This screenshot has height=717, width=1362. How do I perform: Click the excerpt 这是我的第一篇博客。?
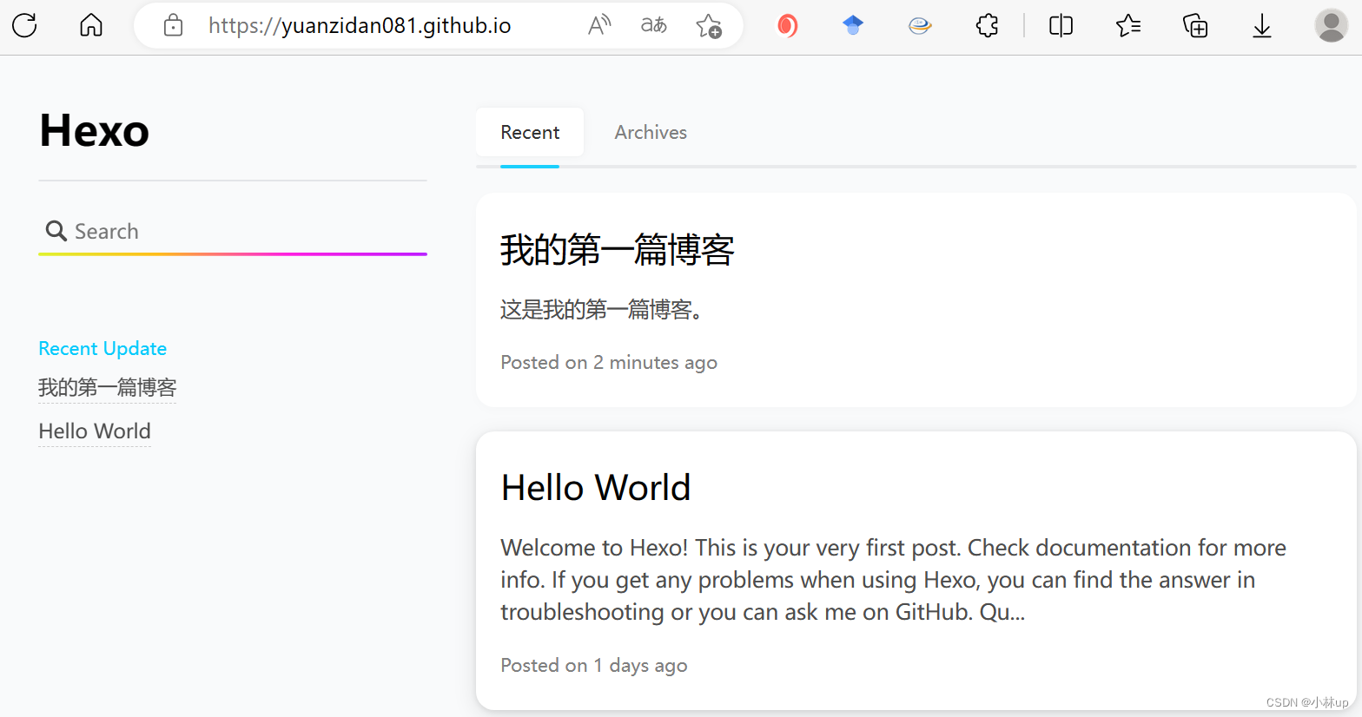[603, 309]
